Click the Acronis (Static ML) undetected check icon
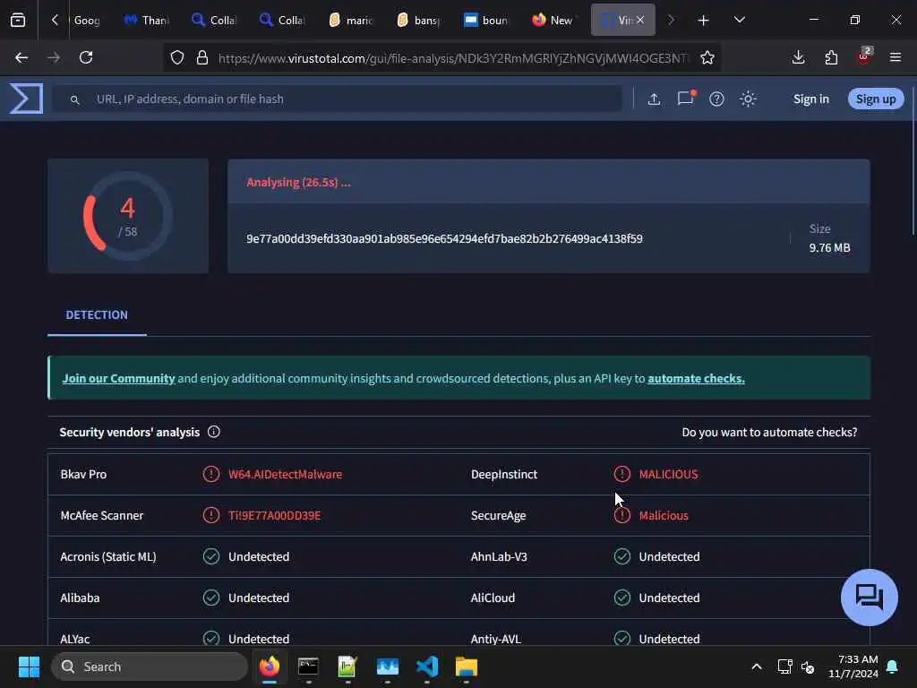 tap(210, 556)
